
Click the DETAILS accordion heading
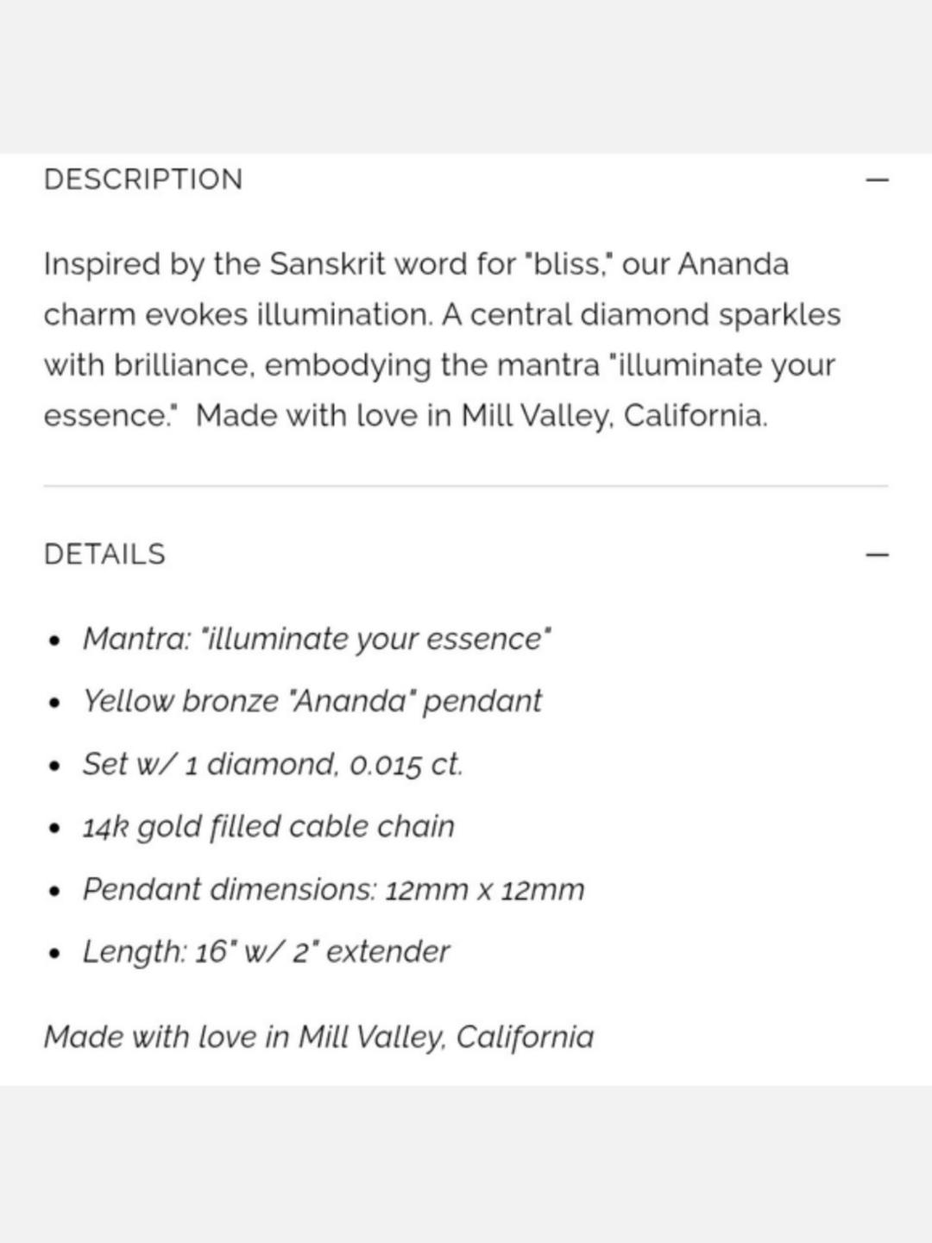pos(104,554)
